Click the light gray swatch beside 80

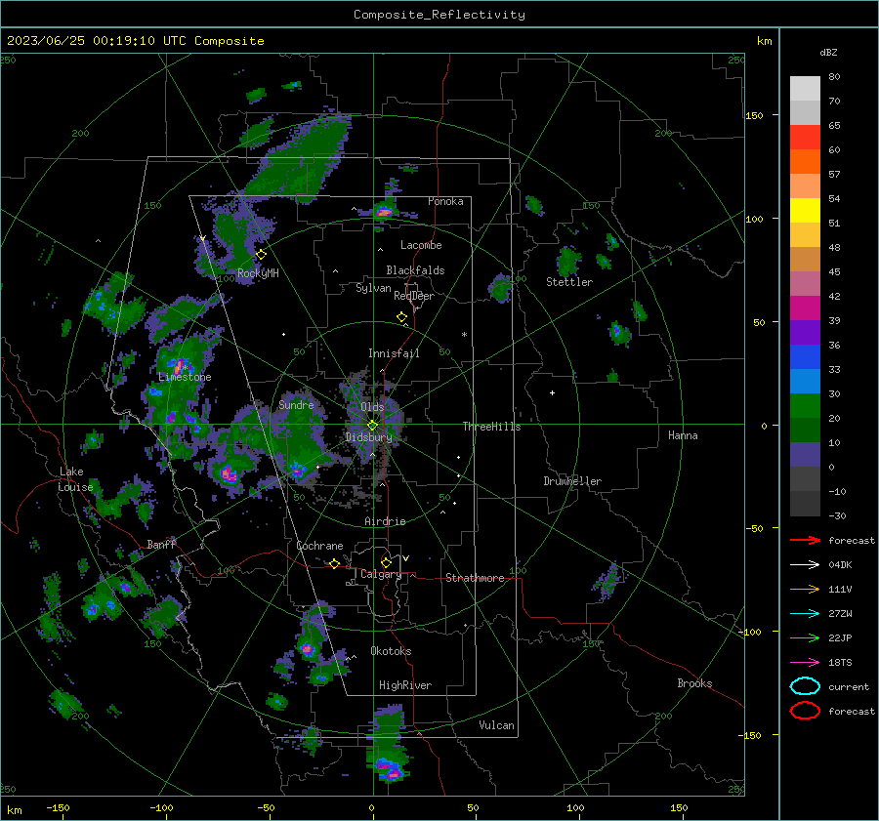point(805,89)
